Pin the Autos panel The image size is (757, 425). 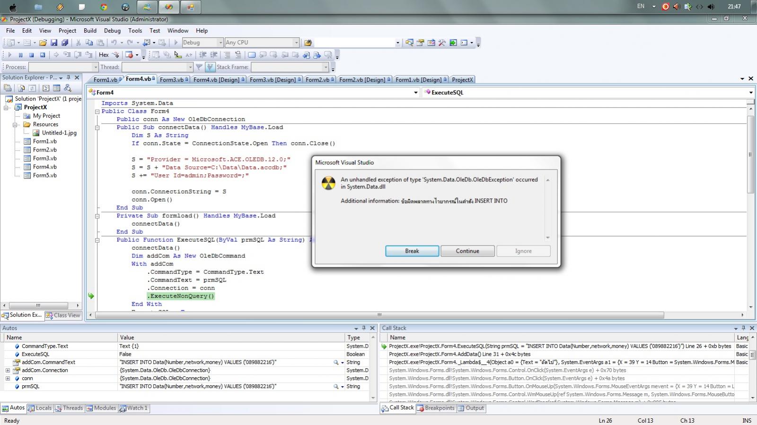click(364, 328)
